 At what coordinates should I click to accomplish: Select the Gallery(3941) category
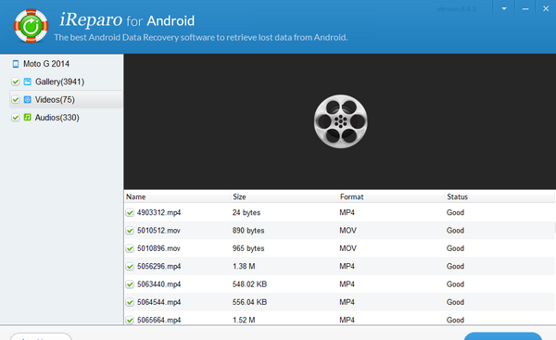click(59, 82)
